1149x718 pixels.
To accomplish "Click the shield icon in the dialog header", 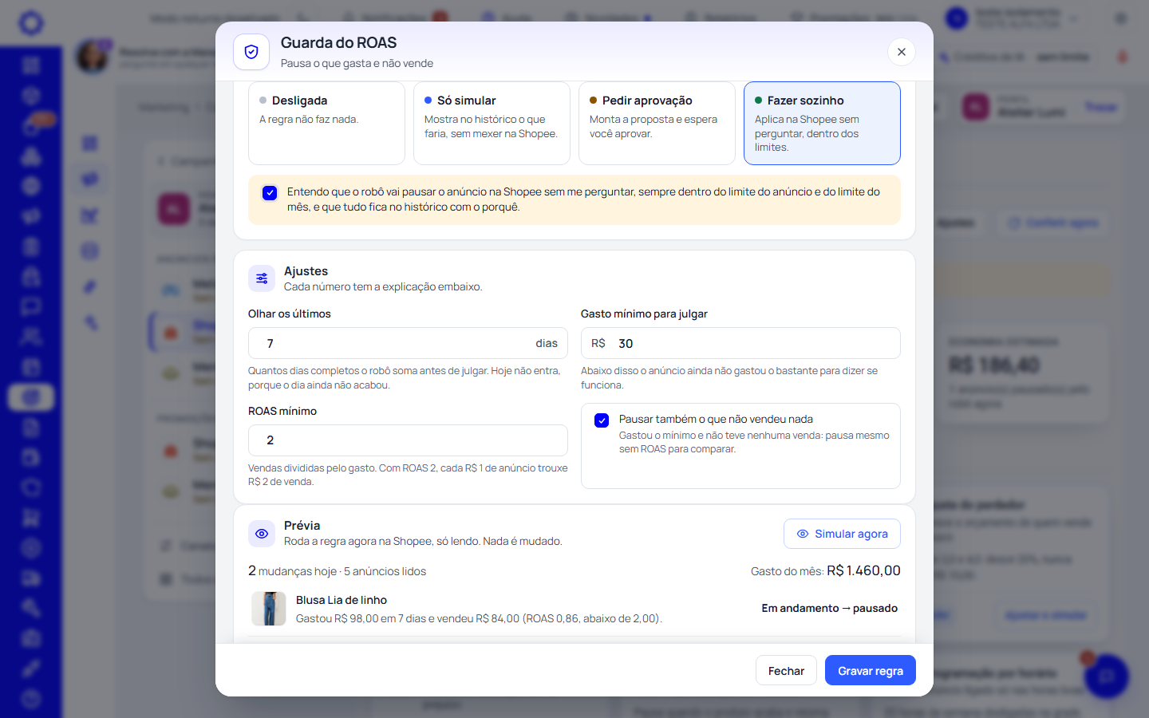I will tap(251, 52).
